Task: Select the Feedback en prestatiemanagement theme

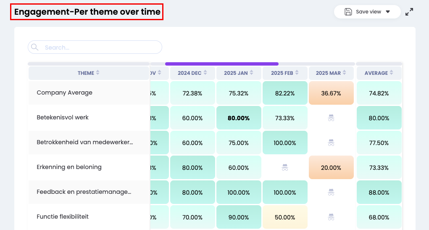Action: (84, 192)
